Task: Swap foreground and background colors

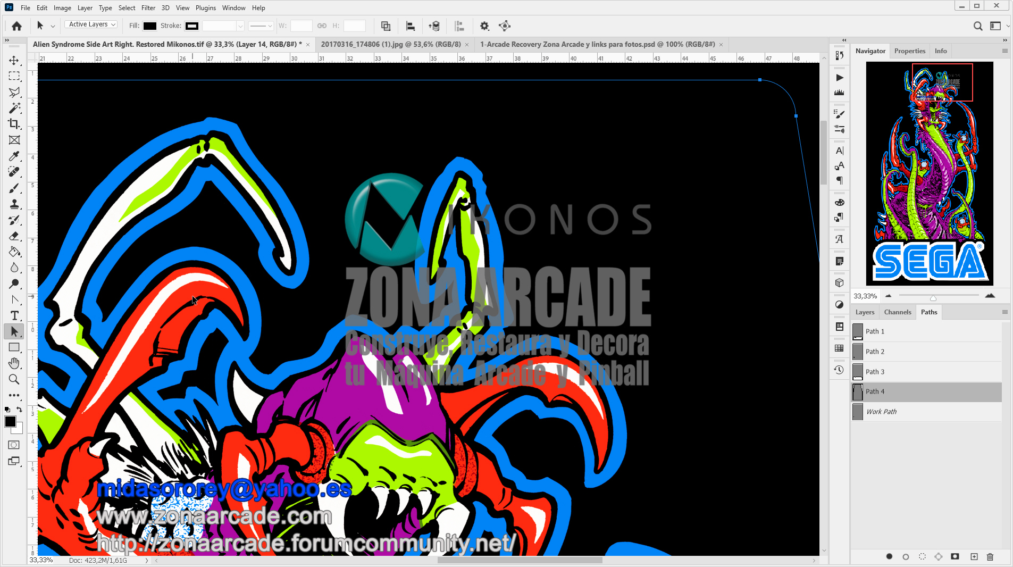Action: (x=20, y=410)
